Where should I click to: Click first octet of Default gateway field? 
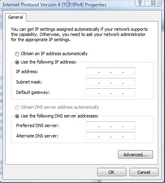(92, 92)
